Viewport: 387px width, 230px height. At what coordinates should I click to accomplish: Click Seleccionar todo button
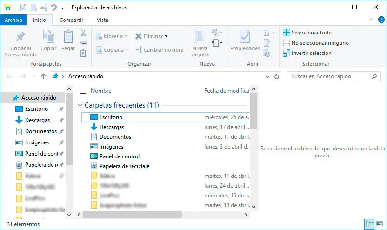[x=307, y=33]
